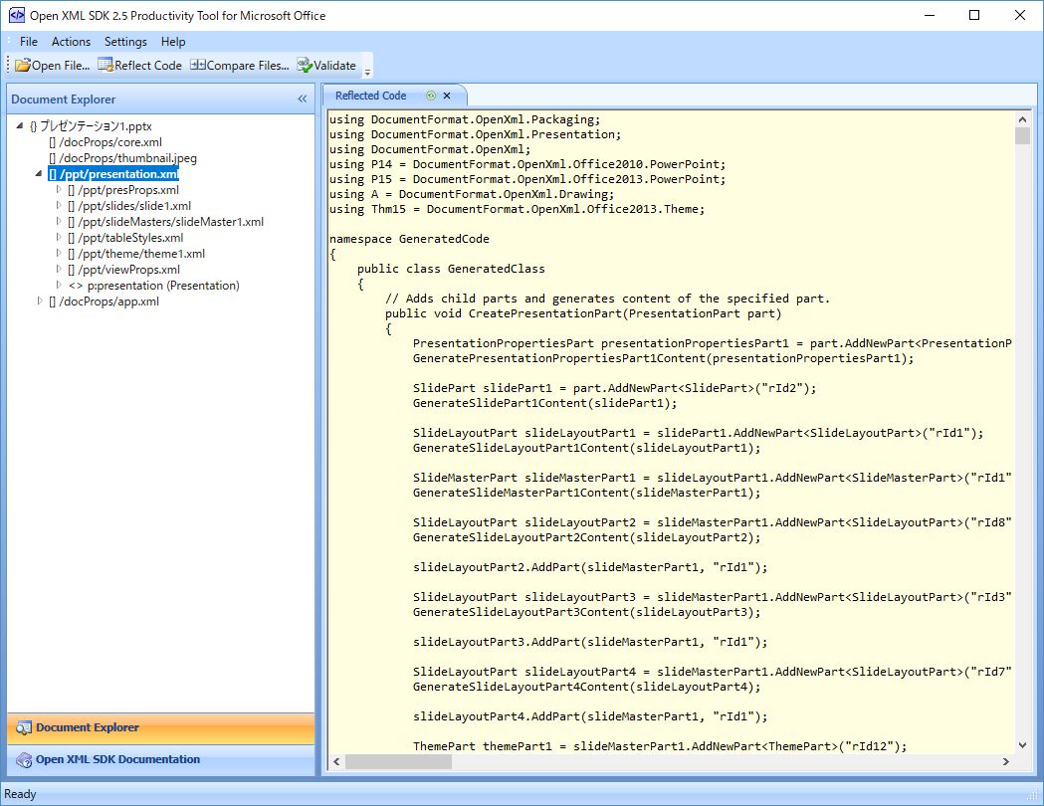
Task: Expand the p:presentation (Presentation) node
Action: click(x=59, y=286)
